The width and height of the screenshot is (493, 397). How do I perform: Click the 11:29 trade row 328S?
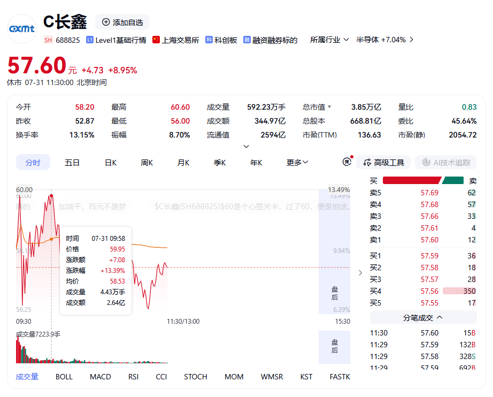click(x=422, y=356)
